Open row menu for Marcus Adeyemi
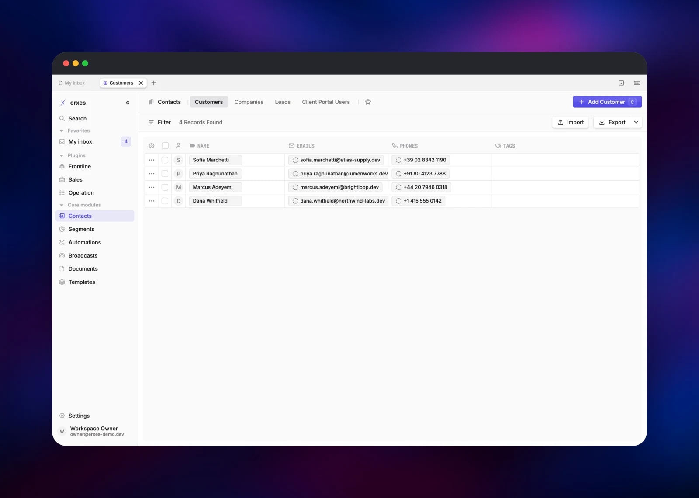This screenshot has width=699, height=498. (152, 187)
